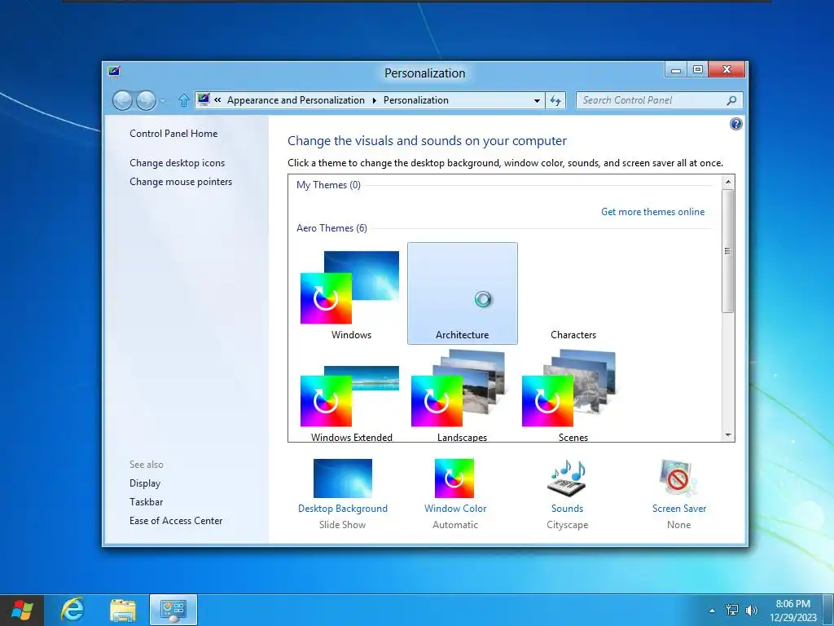
Task: Click the search magnifier icon
Action: point(731,100)
